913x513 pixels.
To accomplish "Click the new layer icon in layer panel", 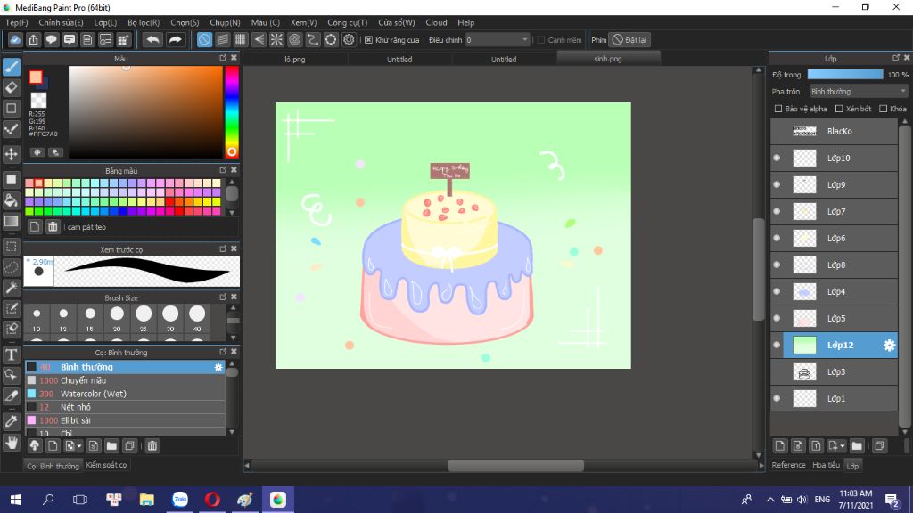I will pyautogui.click(x=779, y=446).
